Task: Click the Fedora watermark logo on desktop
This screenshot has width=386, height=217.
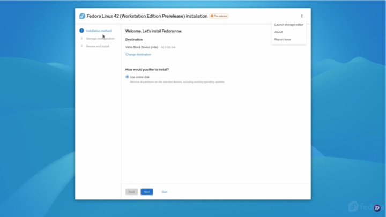Action: 354,206
